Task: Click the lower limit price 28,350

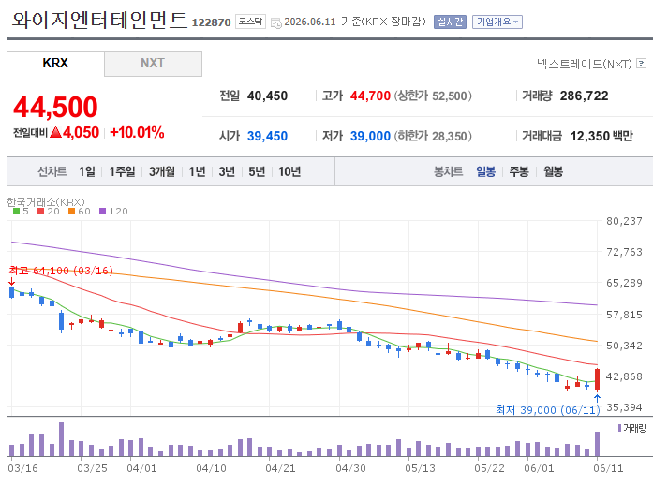Action: click(450, 136)
